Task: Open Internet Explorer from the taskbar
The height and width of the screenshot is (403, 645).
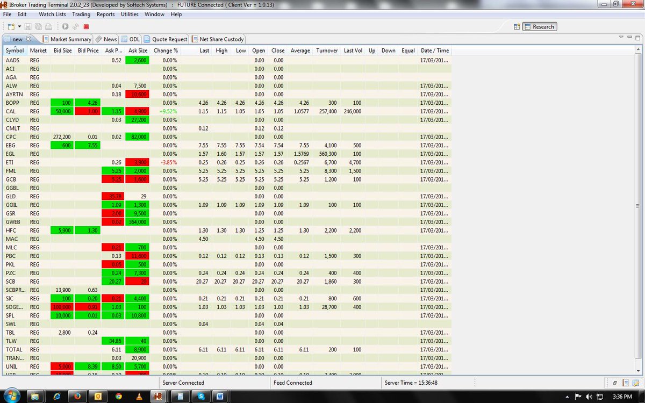Action: click(x=56, y=396)
